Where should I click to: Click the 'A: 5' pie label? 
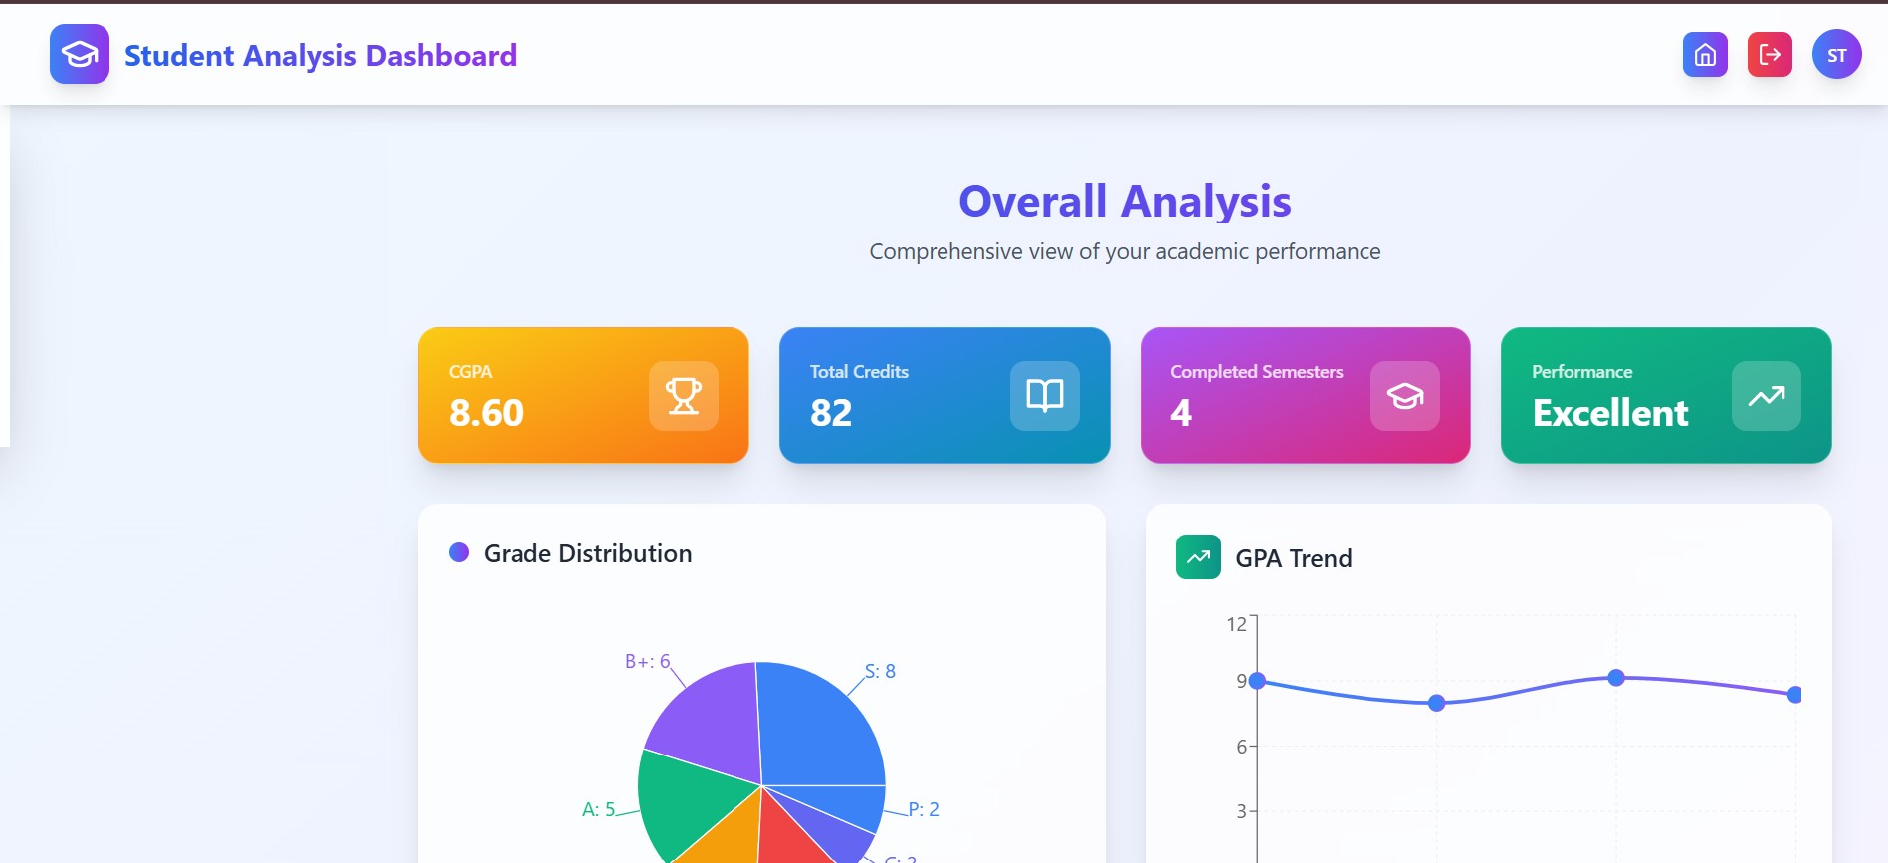click(x=599, y=809)
